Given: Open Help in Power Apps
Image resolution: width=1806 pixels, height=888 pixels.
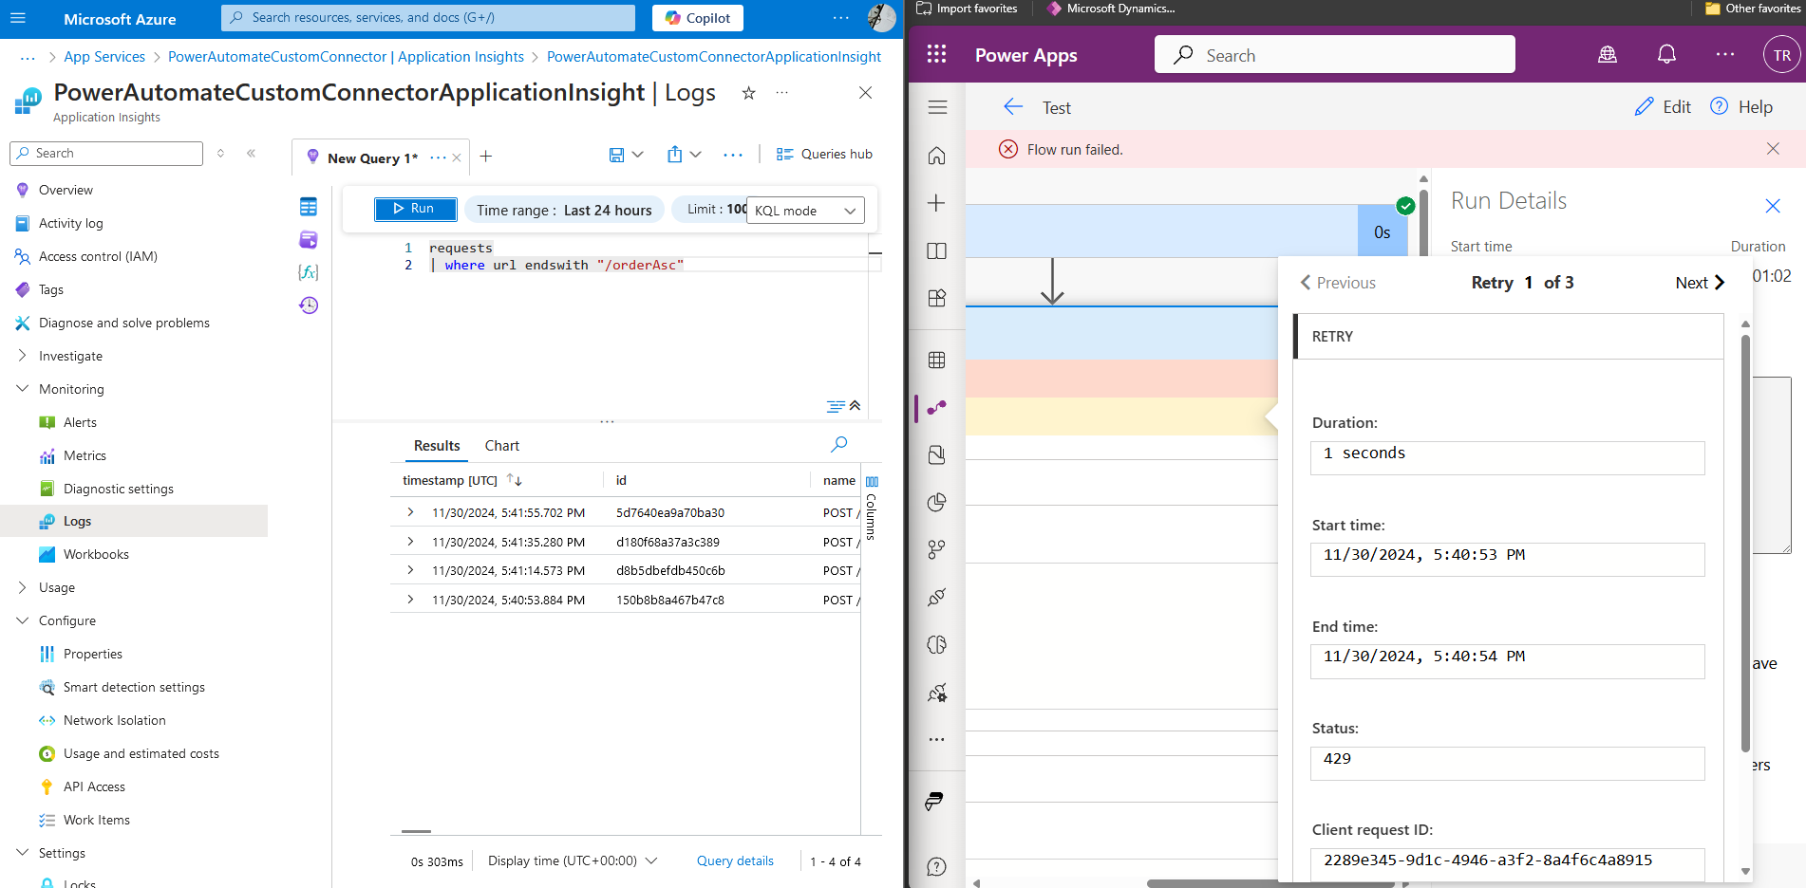Looking at the screenshot, I should point(1741,107).
